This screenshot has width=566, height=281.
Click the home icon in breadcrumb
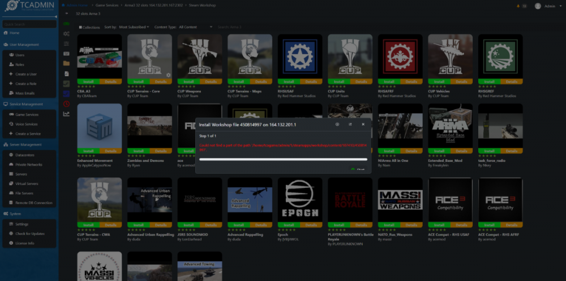coord(63,6)
